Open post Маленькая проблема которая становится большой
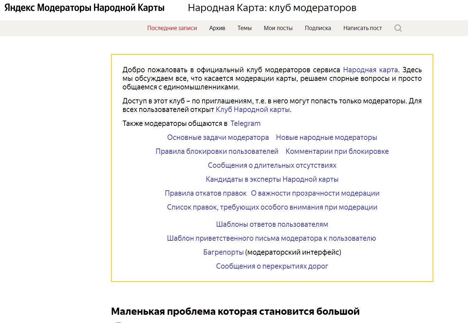 [x=235, y=311]
